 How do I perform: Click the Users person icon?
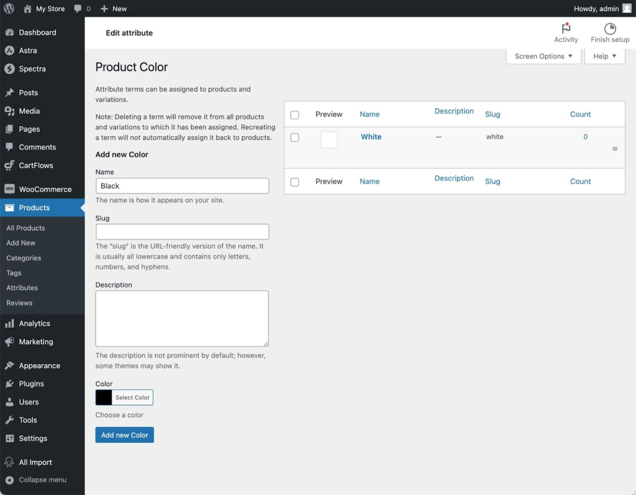point(9,402)
